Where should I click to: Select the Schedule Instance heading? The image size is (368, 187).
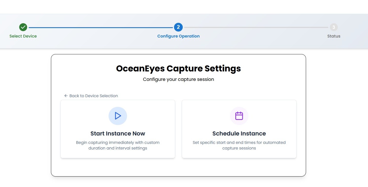click(239, 133)
